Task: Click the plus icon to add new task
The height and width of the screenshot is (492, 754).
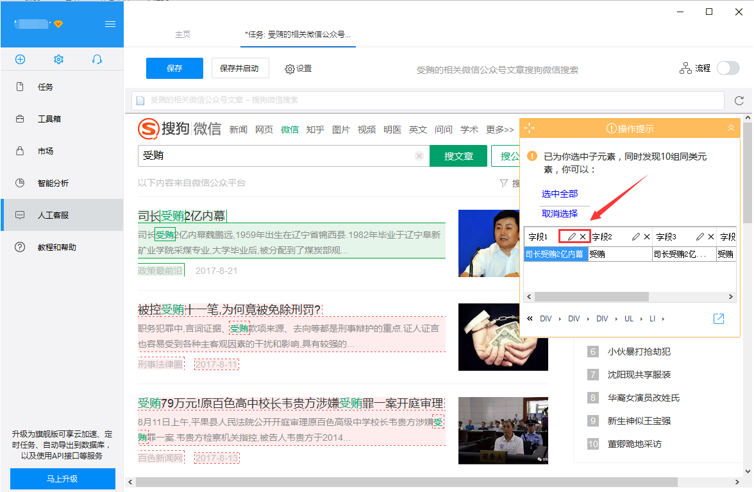Action: click(21, 59)
